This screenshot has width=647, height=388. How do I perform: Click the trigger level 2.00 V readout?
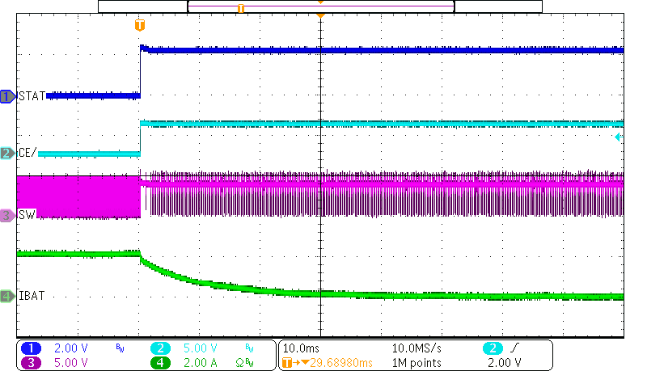tap(505, 363)
